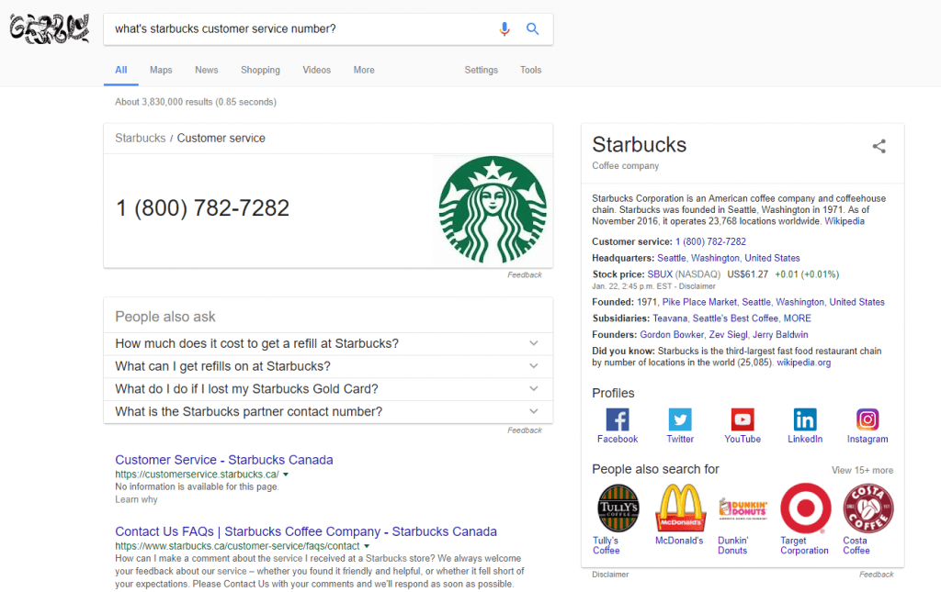This screenshot has height=592, width=941.
Task: Open Gordon Bowker founder link
Action: (672, 334)
